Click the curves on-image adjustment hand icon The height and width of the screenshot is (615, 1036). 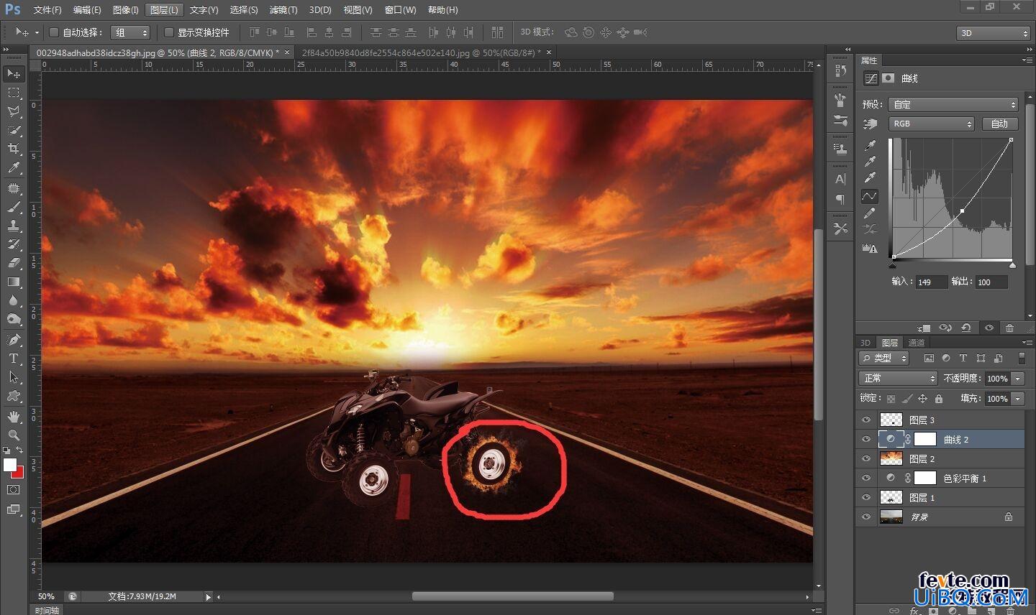click(x=870, y=124)
